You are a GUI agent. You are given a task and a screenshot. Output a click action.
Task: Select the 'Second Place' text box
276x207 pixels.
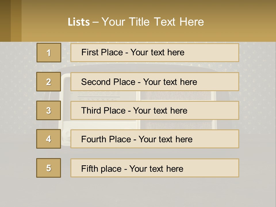[155, 82]
